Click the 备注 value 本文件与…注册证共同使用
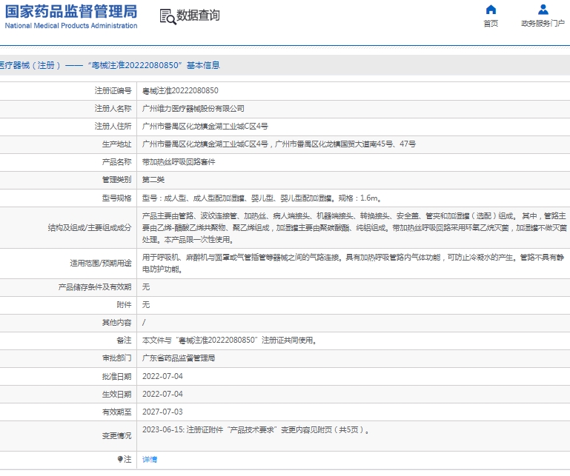This screenshot has width=570, height=476. coord(229,341)
